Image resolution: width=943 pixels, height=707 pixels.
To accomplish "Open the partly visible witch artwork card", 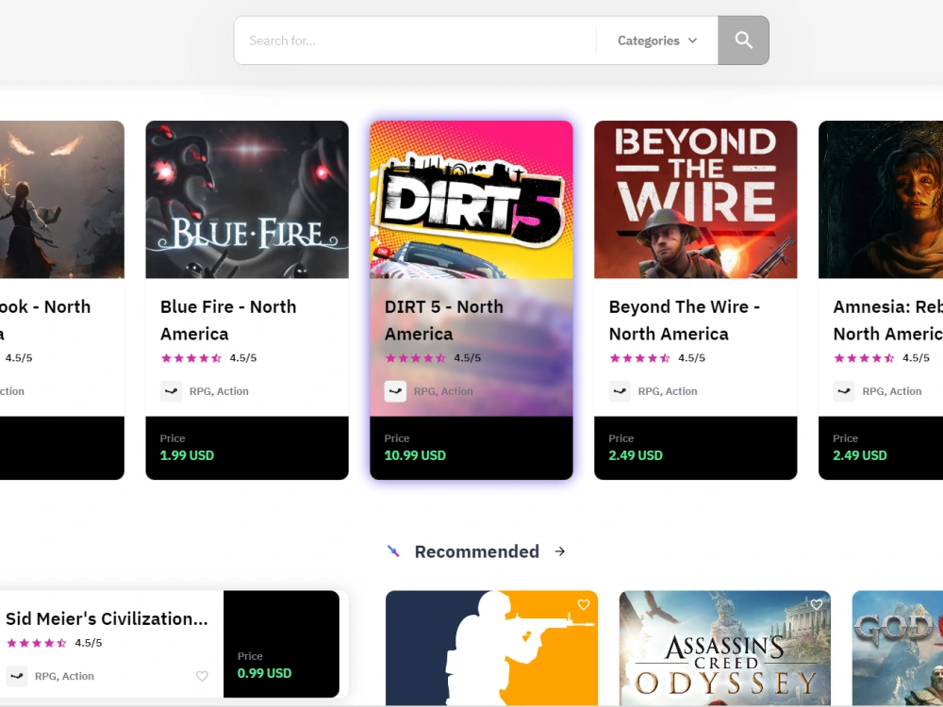I will point(62,200).
